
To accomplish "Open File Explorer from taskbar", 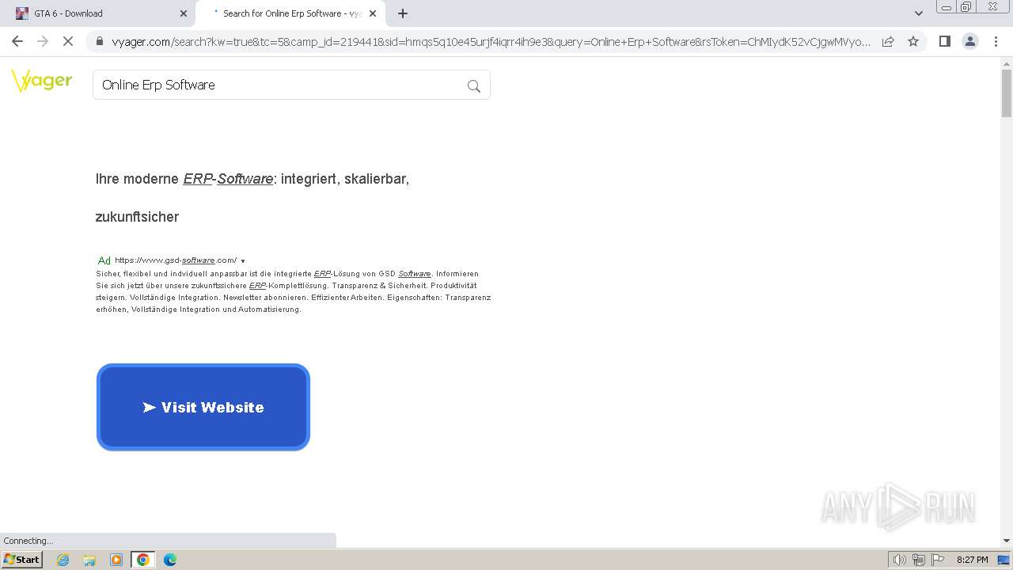I will click(89, 560).
